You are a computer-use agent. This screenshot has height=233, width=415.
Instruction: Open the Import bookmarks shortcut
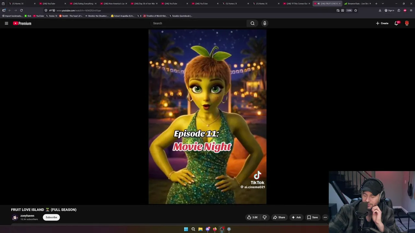[x=12, y=16]
